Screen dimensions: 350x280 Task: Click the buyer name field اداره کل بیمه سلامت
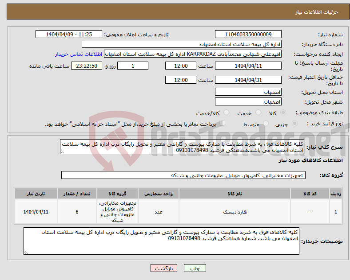[182, 44]
